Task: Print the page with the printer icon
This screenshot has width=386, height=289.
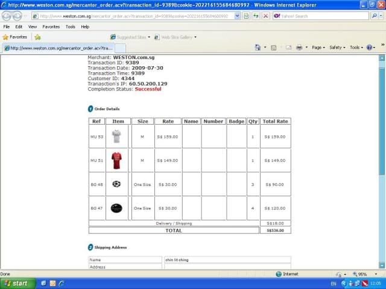Action: [299, 48]
